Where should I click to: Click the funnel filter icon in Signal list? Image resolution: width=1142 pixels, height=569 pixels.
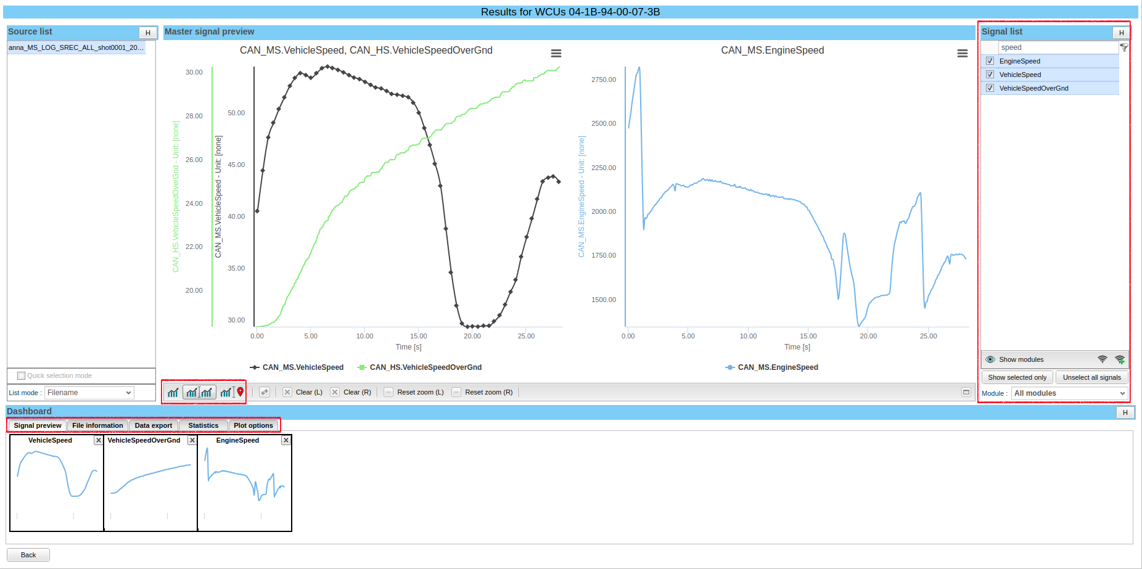pos(1124,47)
